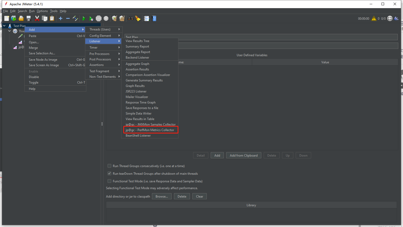Viewport: 403px width, 227px height.
Task: Expand the Config Element submenu
Action: [104, 35]
